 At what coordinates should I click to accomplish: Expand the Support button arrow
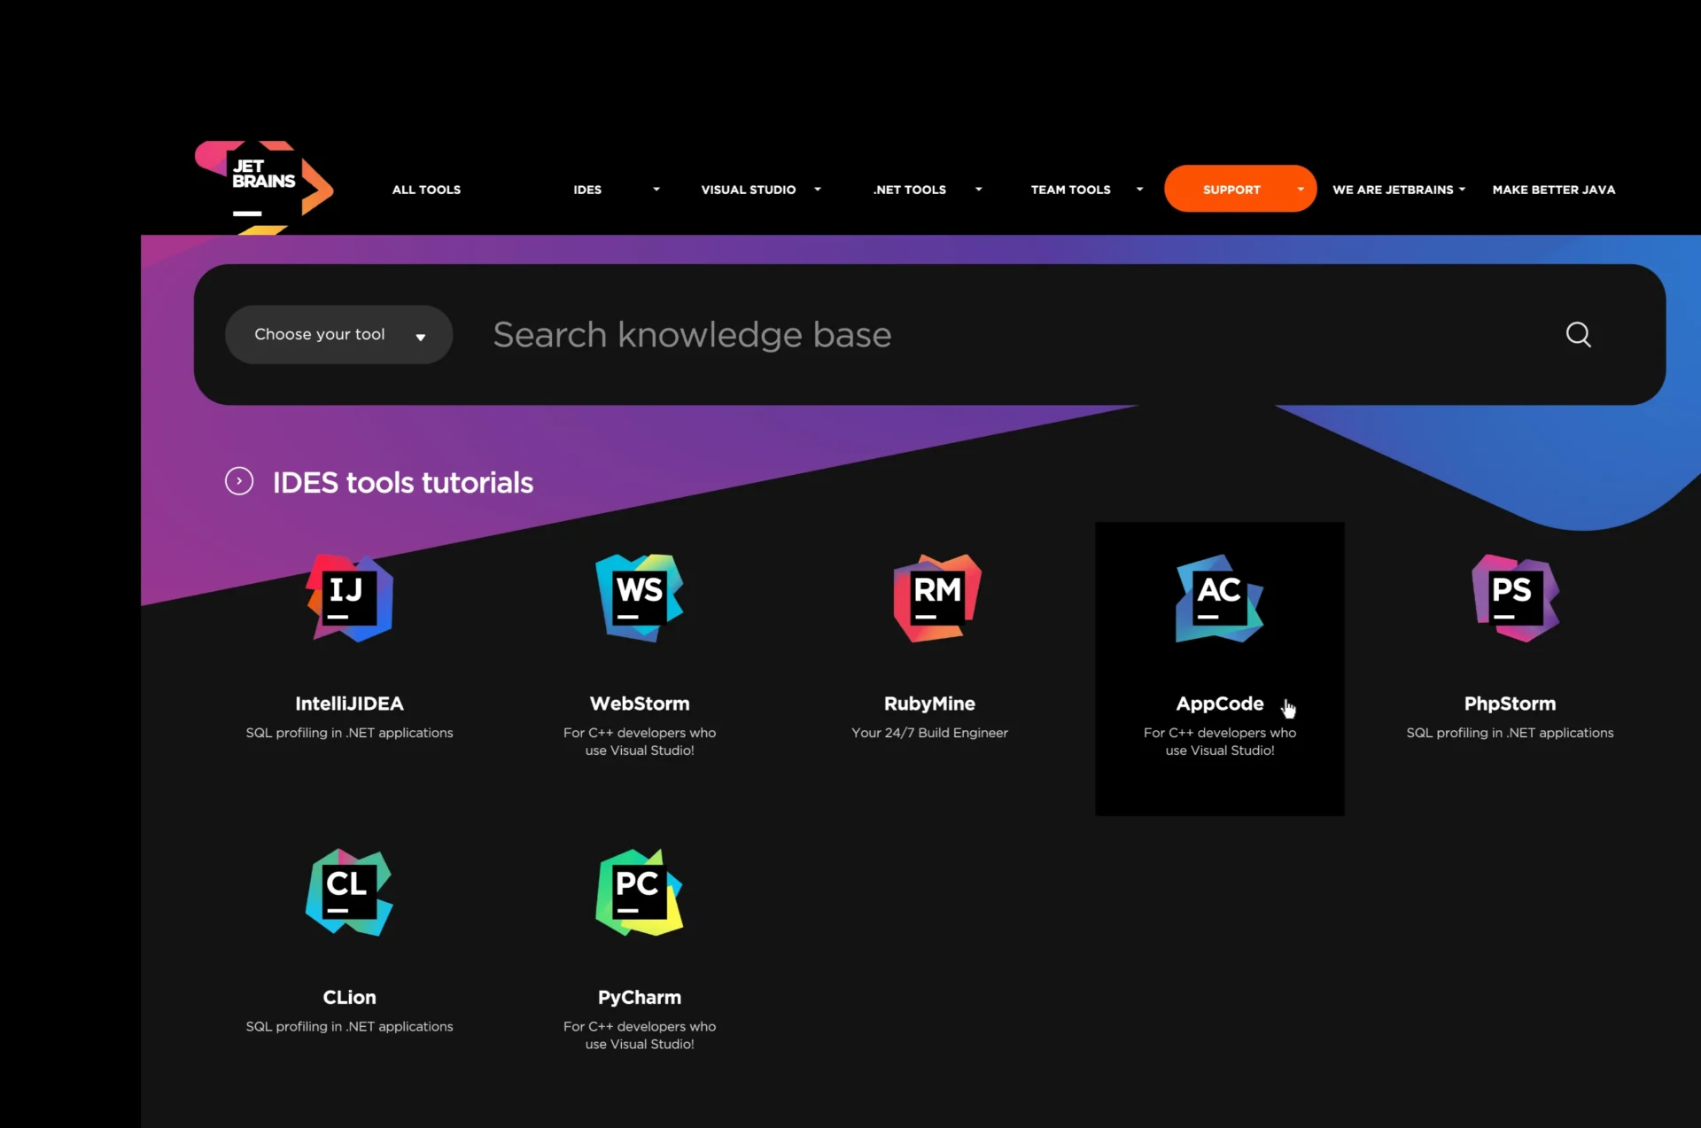pos(1301,190)
